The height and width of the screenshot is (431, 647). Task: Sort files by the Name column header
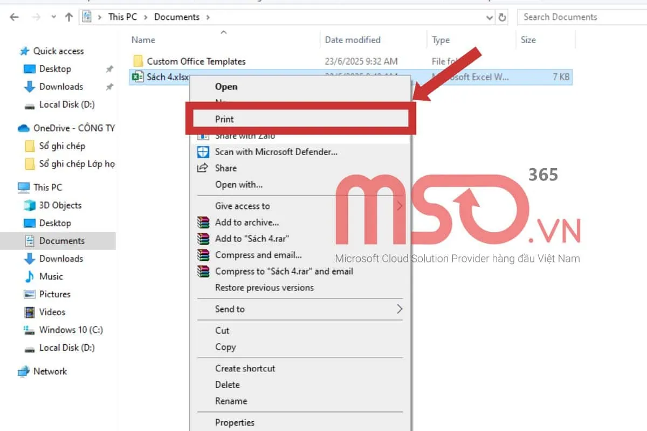(143, 39)
